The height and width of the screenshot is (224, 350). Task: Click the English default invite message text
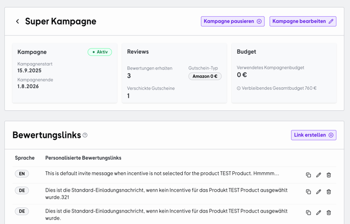tap(162, 173)
